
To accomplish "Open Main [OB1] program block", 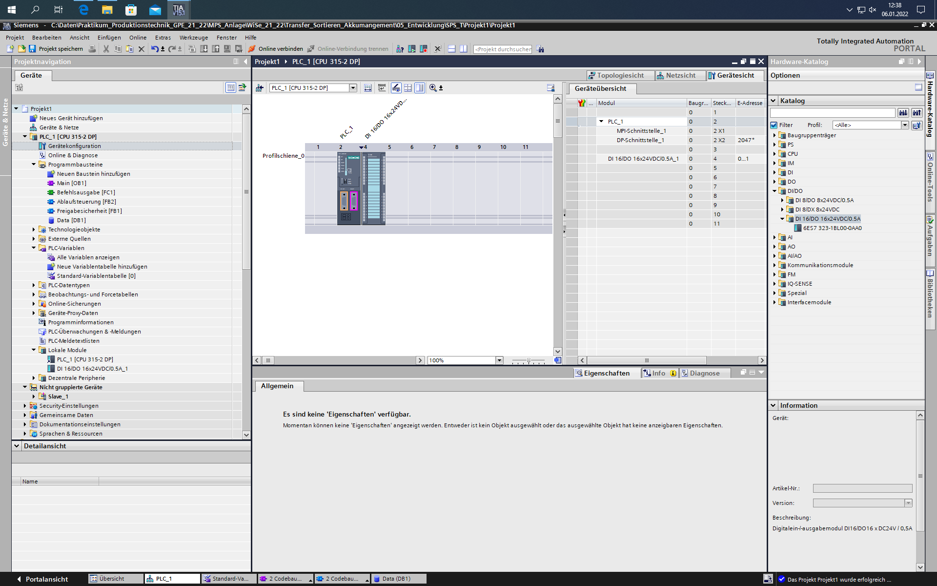I will click(x=71, y=183).
